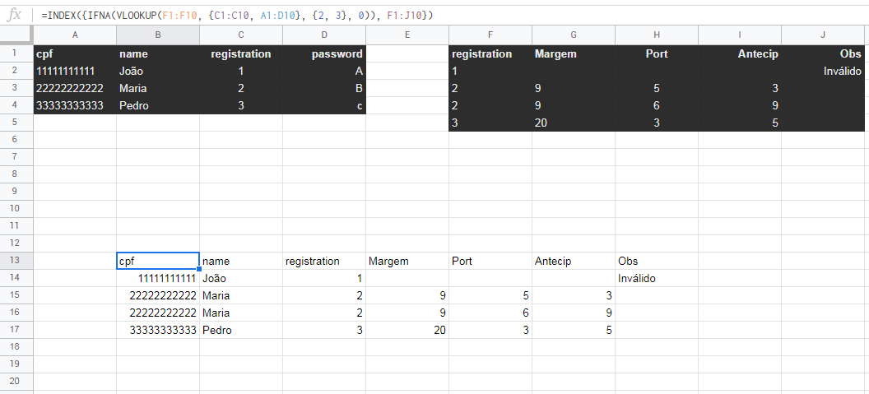Select column A header
The image size is (869, 394).
click(75, 35)
